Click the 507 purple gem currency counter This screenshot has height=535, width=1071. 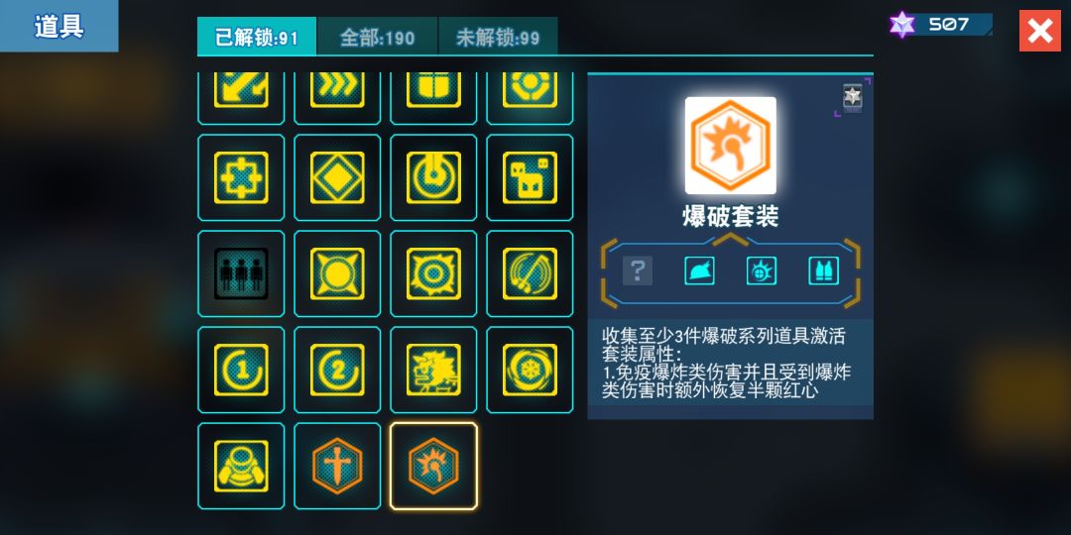[940, 25]
